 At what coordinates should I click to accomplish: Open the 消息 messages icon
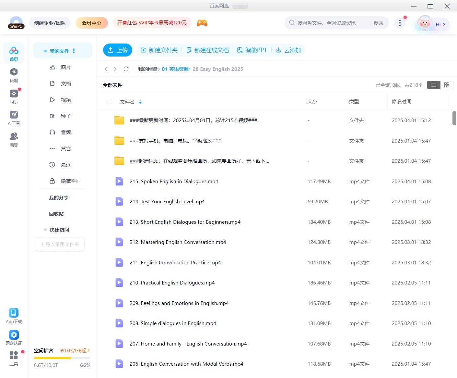14,139
